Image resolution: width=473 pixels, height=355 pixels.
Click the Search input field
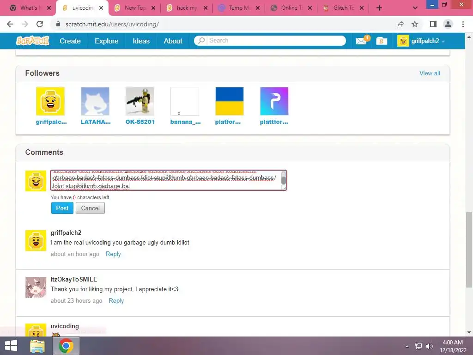[276, 41]
